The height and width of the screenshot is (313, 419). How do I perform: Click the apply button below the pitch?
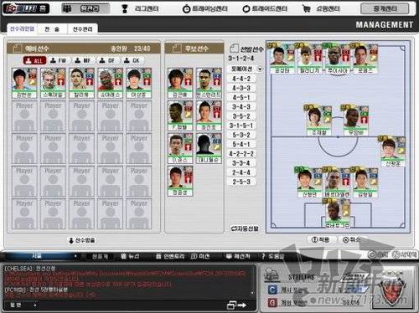[x=321, y=239]
